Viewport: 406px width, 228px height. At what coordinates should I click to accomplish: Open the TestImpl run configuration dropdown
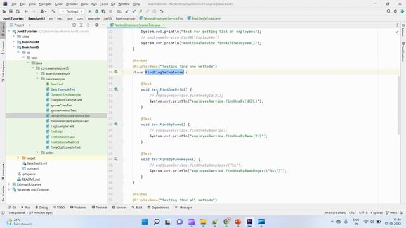(72, 11)
